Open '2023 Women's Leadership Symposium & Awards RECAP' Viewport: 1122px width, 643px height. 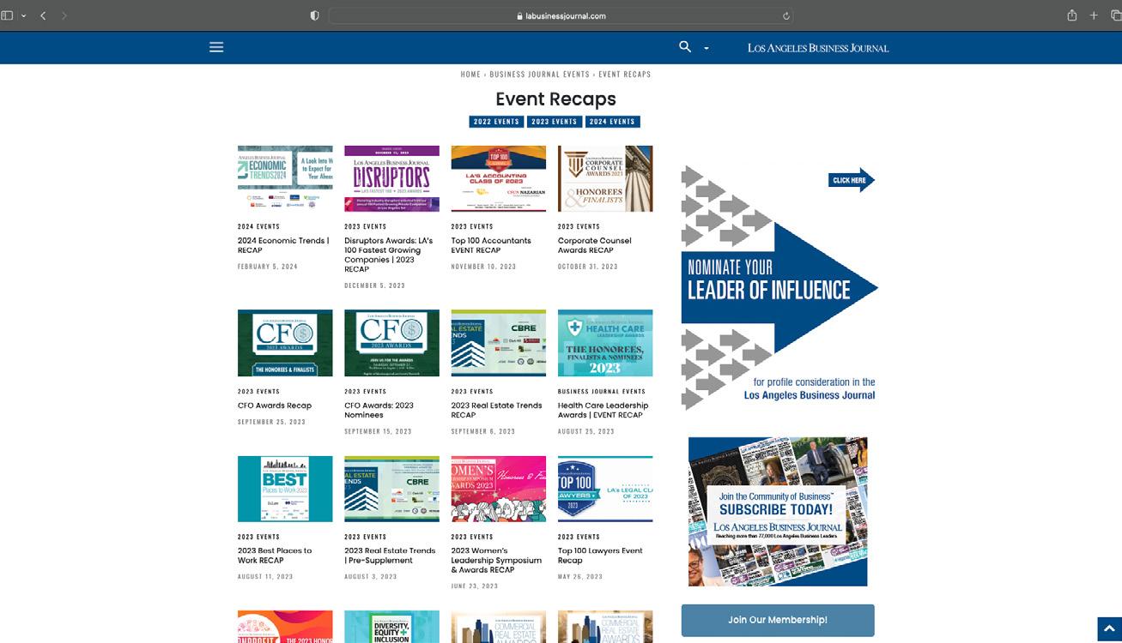click(x=497, y=560)
